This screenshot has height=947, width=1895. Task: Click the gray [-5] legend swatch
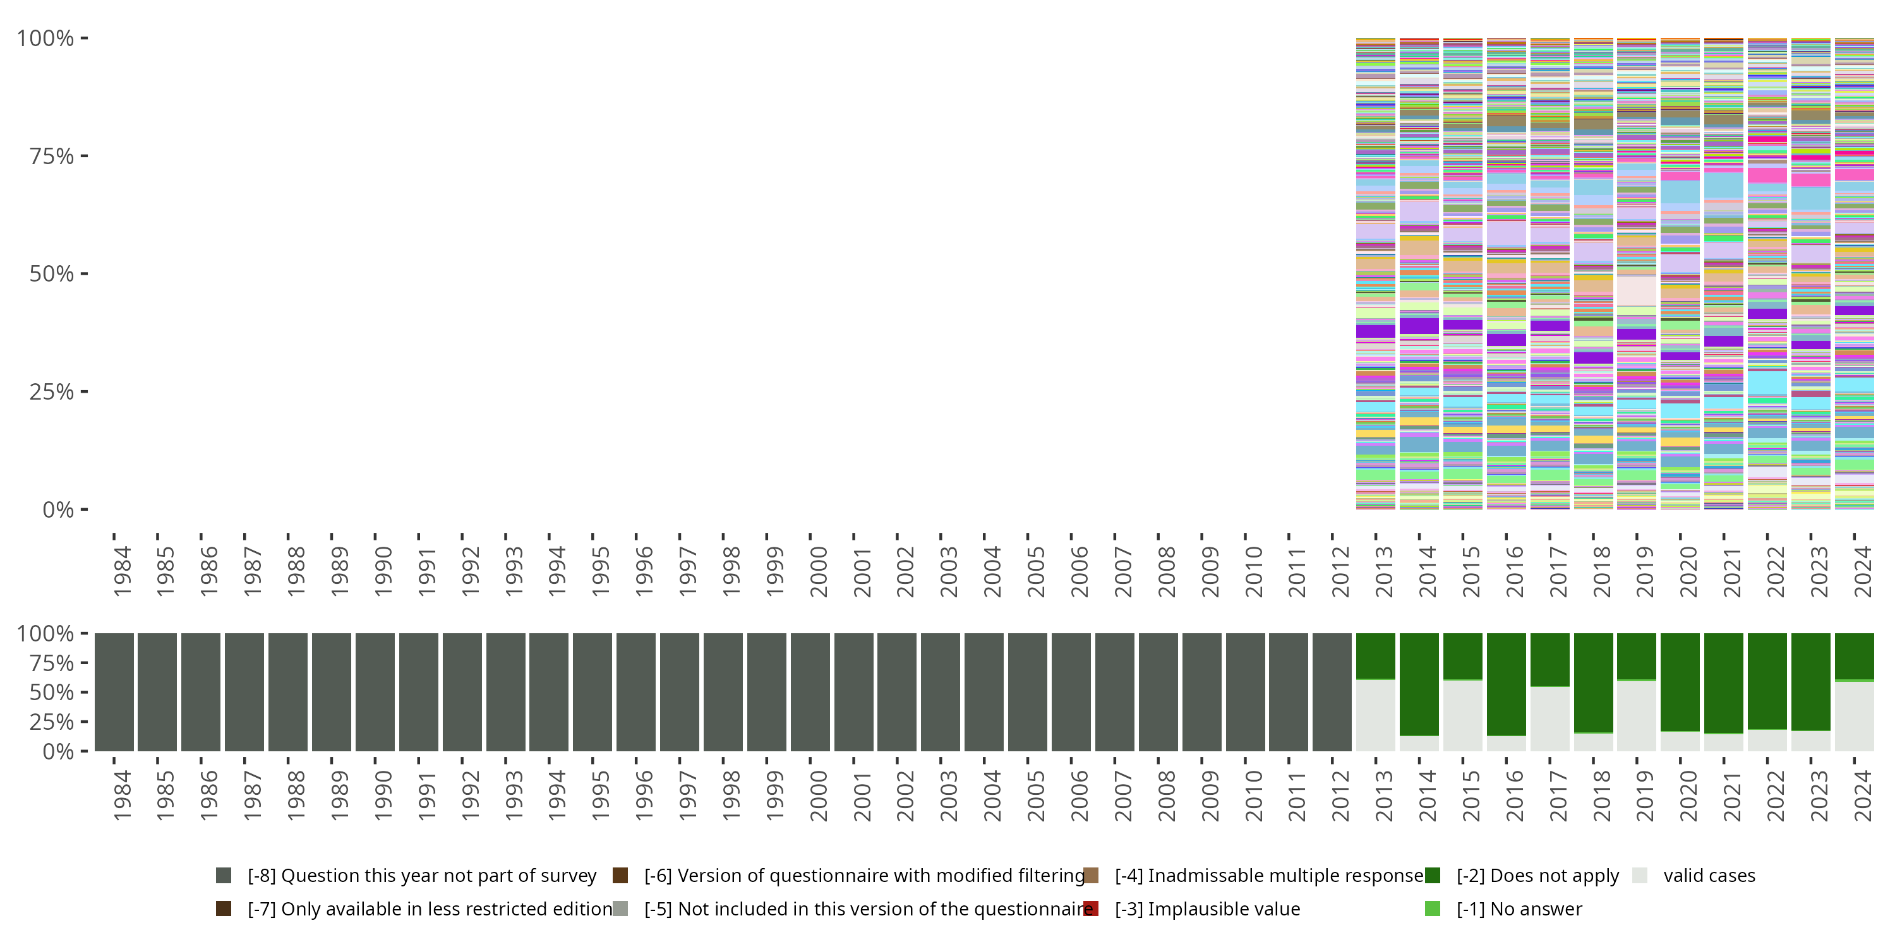(x=620, y=908)
